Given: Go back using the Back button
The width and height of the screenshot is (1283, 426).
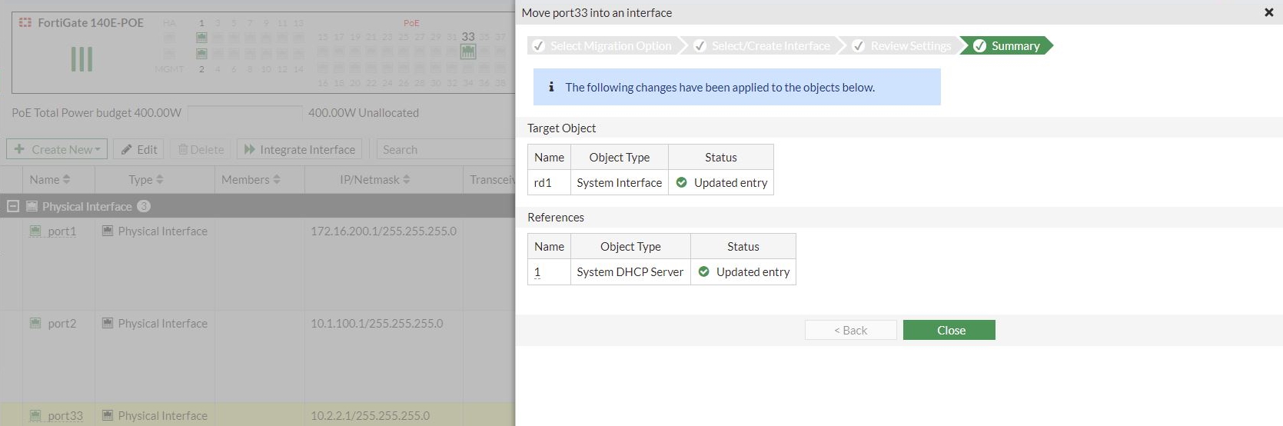Looking at the screenshot, I should coord(850,330).
